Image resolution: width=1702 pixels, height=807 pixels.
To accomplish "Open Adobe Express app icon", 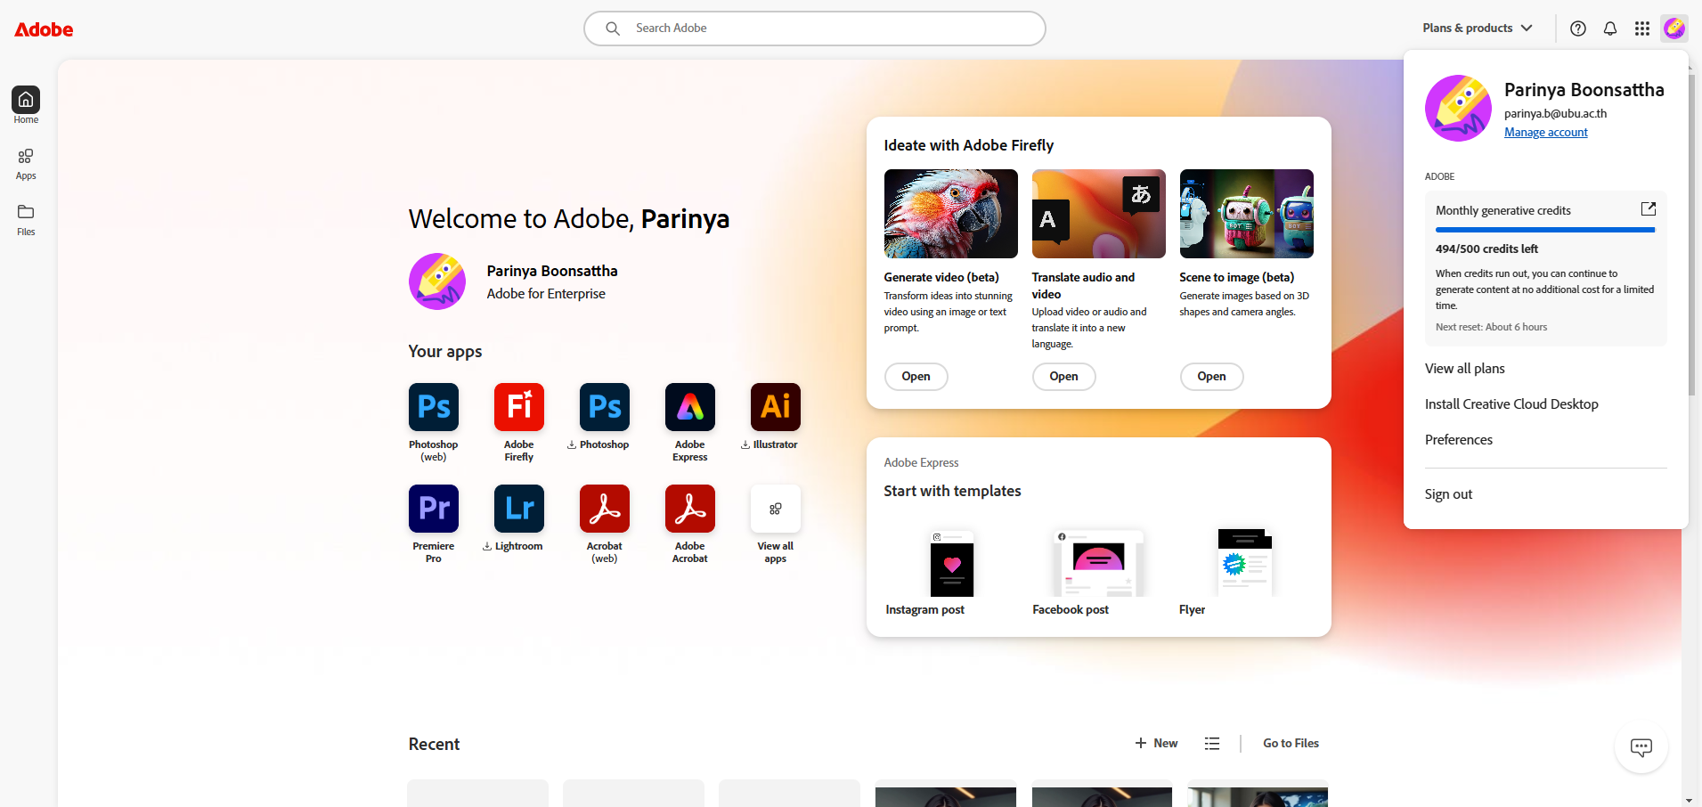I will pyautogui.click(x=689, y=407).
